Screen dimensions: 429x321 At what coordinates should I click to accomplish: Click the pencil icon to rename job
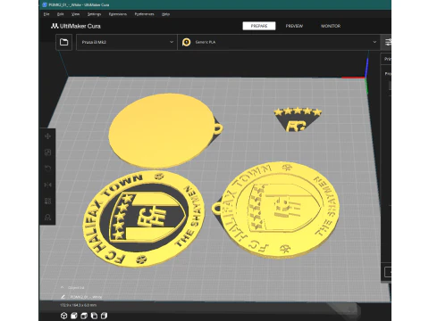point(63,297)
